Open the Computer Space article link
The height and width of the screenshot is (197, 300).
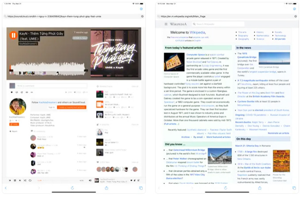pos(196,55)
